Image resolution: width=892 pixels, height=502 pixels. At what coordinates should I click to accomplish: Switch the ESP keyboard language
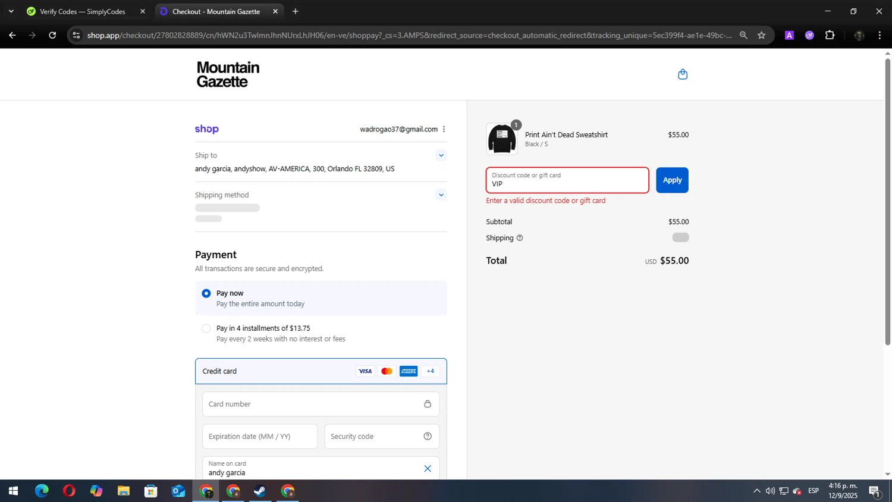(814, 491)
